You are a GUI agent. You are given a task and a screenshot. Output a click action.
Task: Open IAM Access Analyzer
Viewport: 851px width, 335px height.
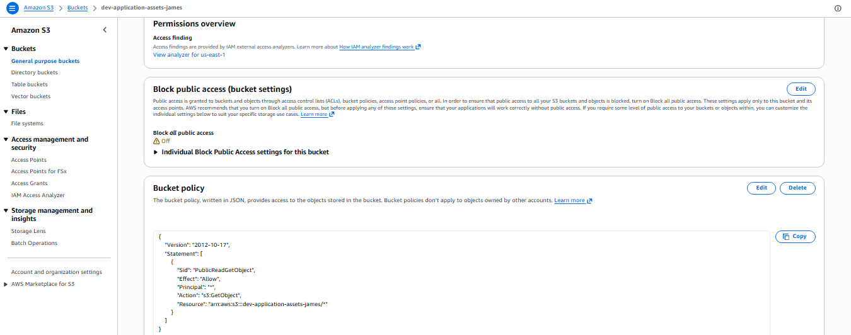(x=38, y=195)
